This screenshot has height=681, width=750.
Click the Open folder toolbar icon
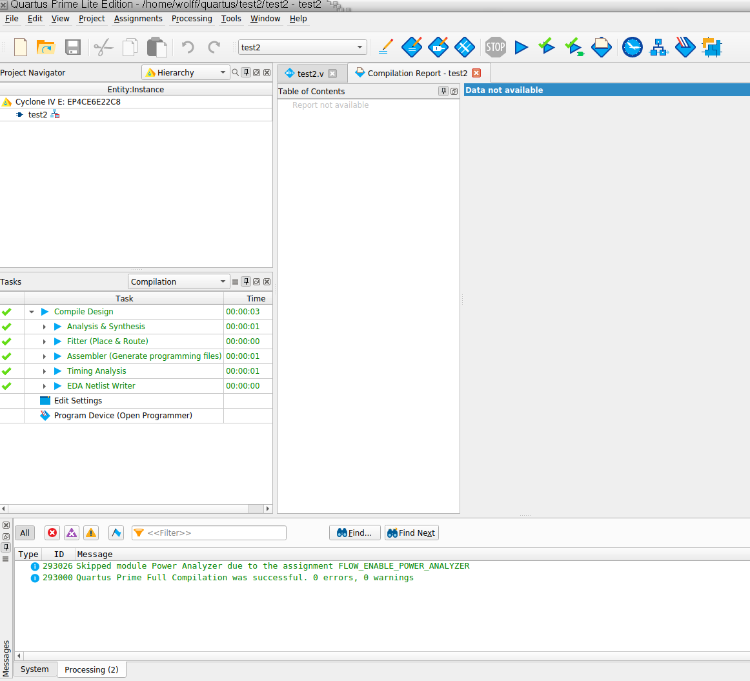point(46,47)
